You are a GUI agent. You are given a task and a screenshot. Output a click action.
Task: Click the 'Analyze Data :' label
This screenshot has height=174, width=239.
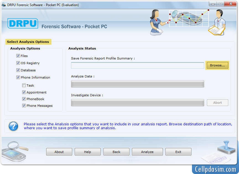(x=83, y=76)
